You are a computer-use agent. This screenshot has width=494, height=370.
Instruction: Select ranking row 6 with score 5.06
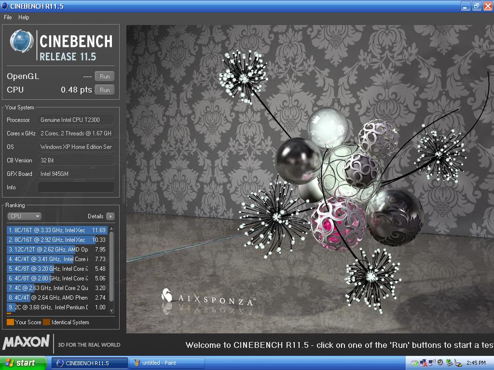pos(57,278)
